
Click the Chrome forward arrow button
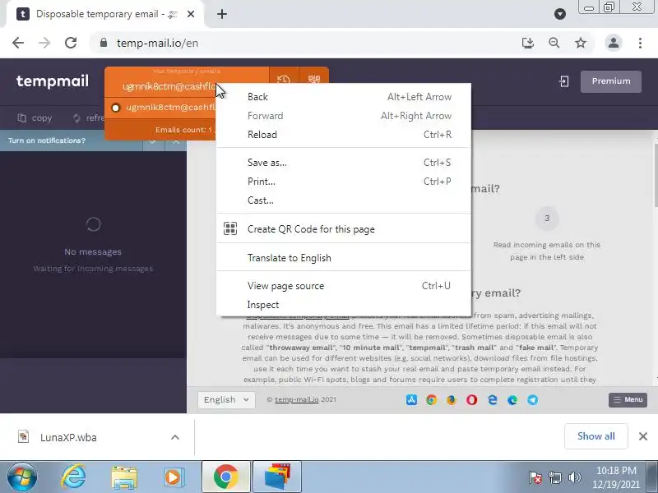[x=44, y=43]
